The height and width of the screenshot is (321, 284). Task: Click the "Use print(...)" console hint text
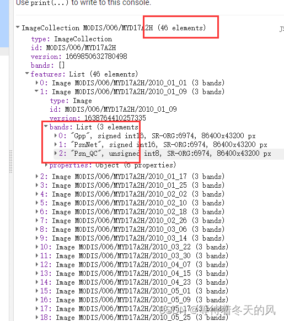(83, 3)
